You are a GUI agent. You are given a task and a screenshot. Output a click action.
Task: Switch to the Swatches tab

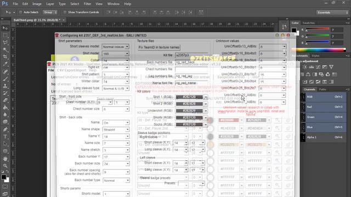pos(308,23)
